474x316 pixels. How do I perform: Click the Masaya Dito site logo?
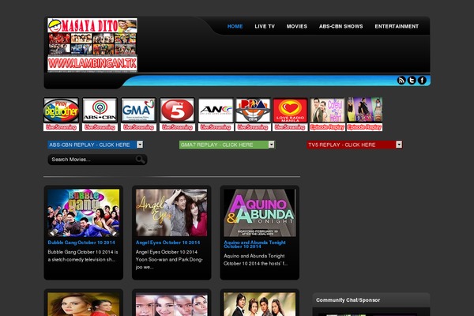(92, 45)
